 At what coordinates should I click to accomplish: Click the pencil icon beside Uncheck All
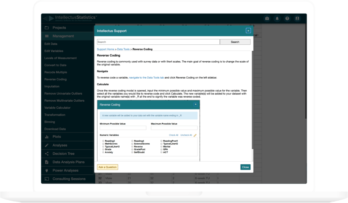click(195, 135)
